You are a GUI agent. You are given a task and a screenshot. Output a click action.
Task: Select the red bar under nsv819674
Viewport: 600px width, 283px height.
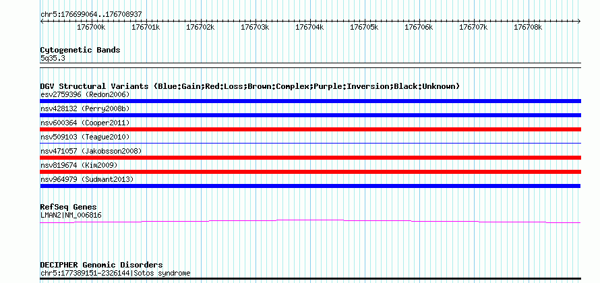coord(310,172)
